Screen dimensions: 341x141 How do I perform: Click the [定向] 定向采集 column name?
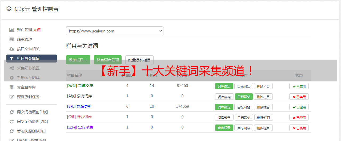(80, 127)
